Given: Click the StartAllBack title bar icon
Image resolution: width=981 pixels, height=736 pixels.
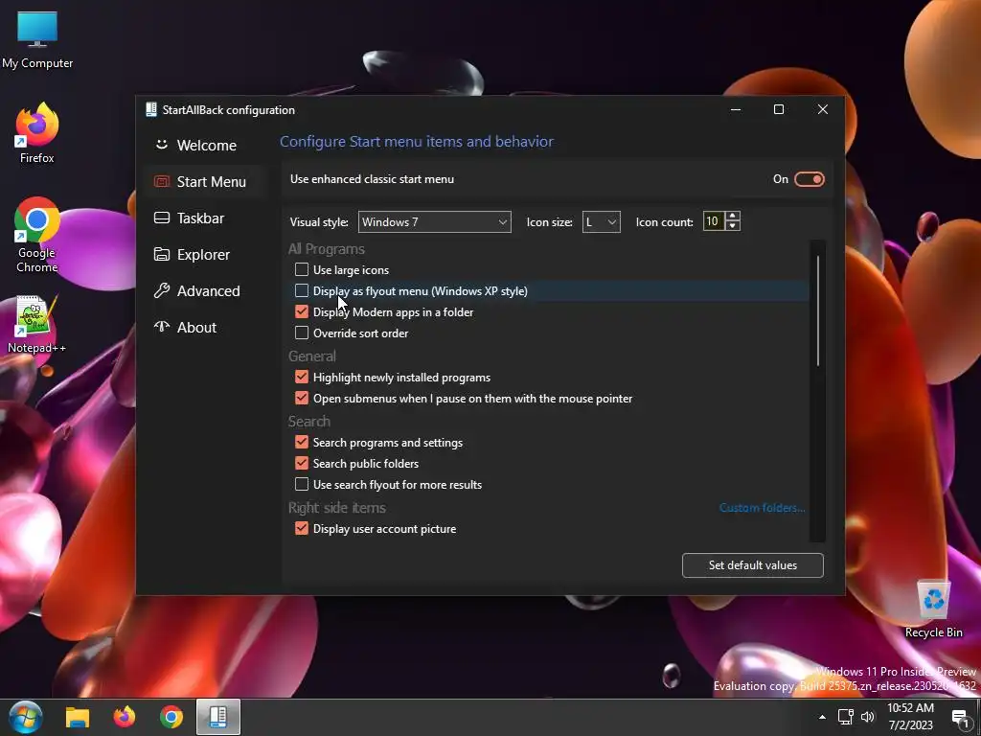Looking at the screenshot, I should [150, 109].
